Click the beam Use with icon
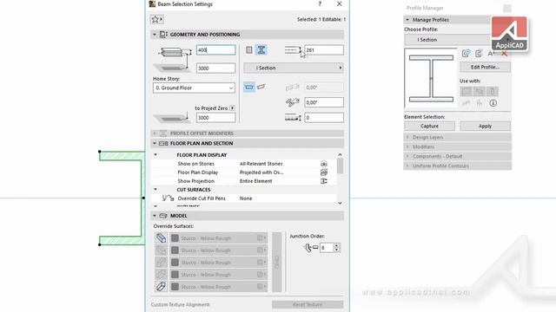556x312 pixels. 480,91
